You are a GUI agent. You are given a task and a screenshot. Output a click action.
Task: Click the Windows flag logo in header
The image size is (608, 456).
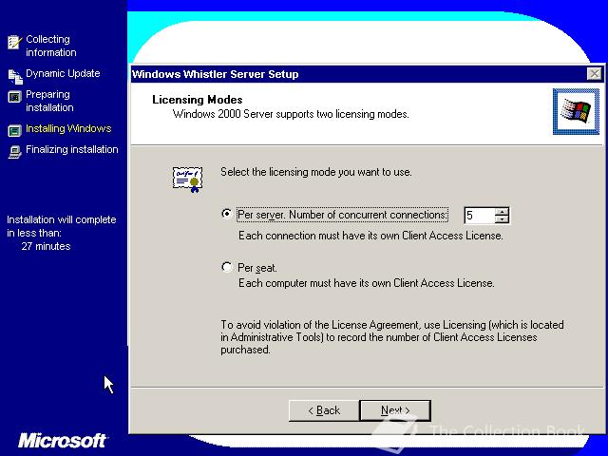(x=576, y=112)
